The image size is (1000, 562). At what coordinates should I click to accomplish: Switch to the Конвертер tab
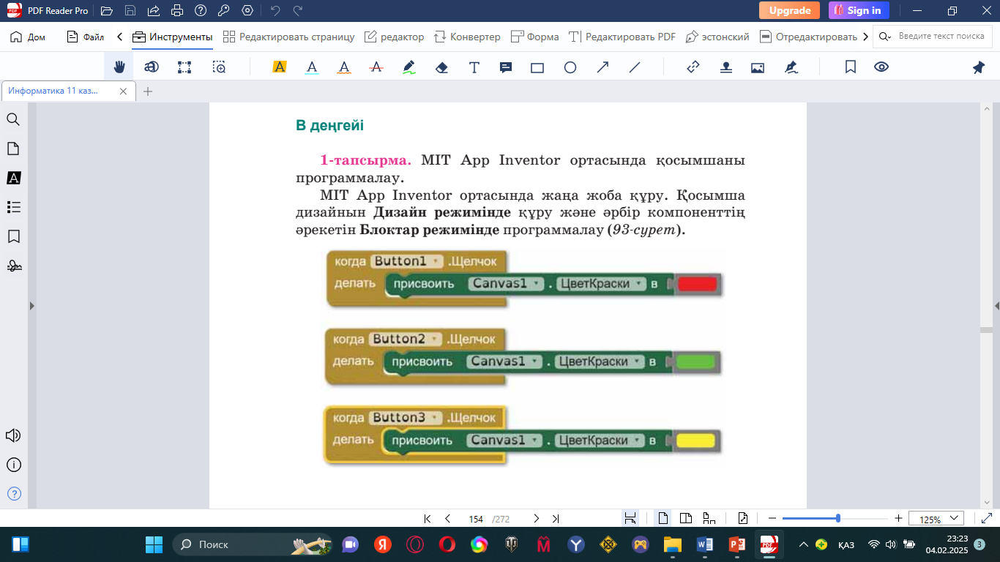click(467, 37)
